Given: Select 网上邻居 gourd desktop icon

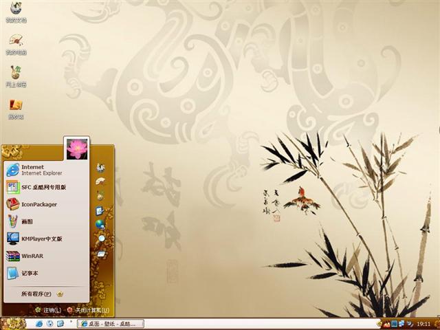Looking at the screenshot, I should [x=16, y=76].
